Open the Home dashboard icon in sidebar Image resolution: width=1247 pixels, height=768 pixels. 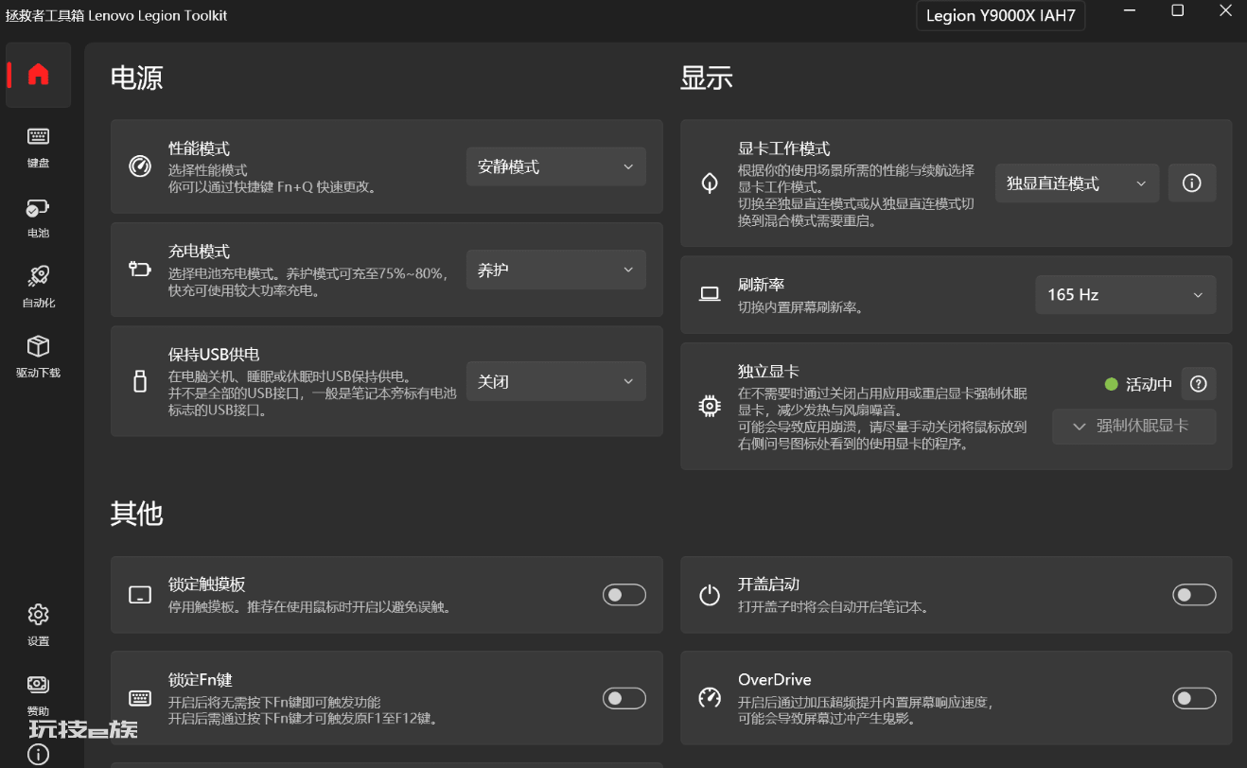tap(38, 75)
